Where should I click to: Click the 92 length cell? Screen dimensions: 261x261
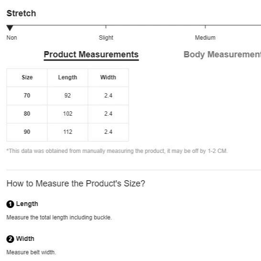67,96
